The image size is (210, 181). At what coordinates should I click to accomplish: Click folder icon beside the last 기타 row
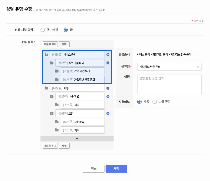click(57, 130)
